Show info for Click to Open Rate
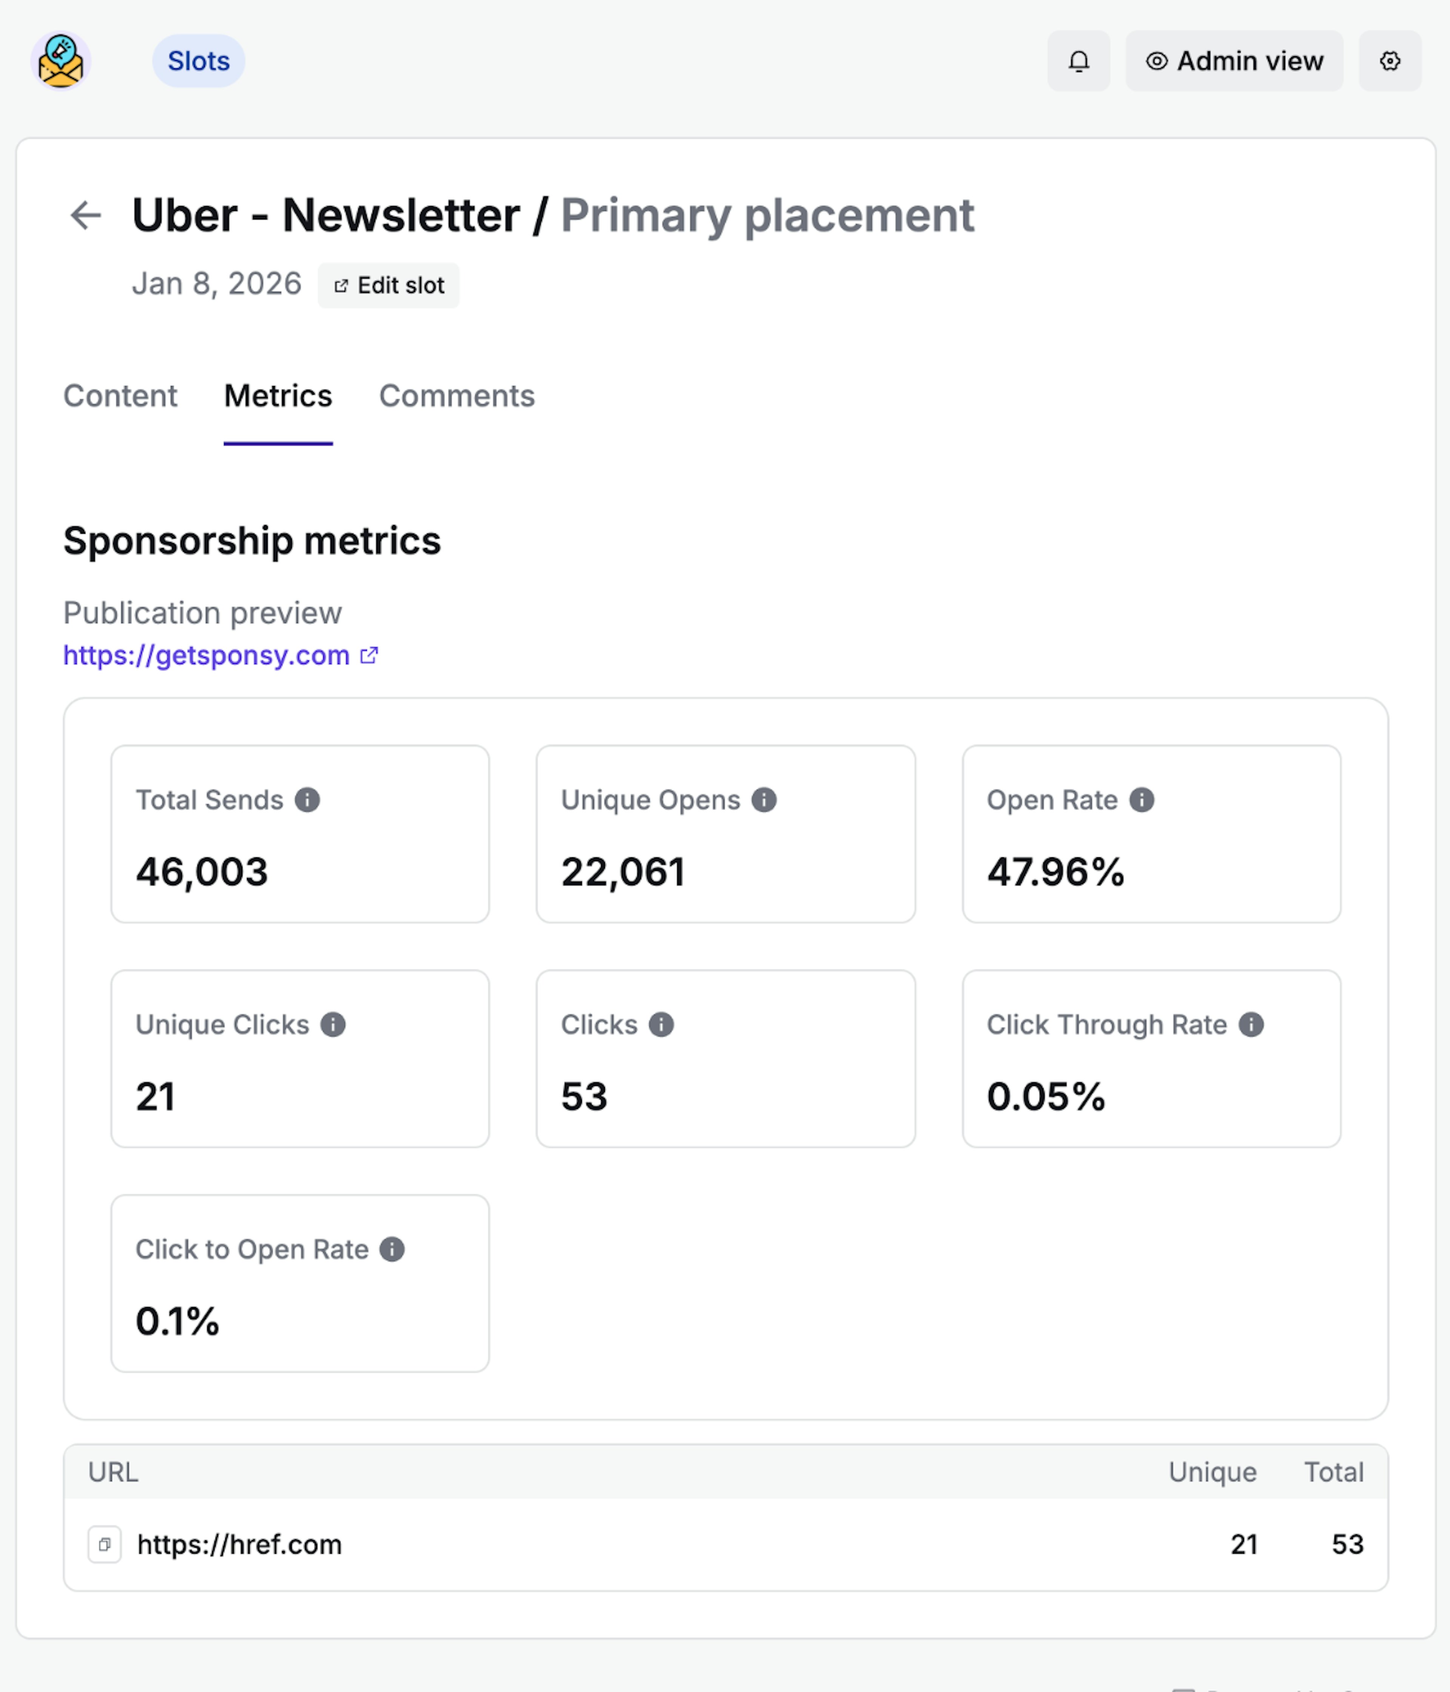Image resolution: width=1450 pixels, height=1692 pixels. (392, 1249)
